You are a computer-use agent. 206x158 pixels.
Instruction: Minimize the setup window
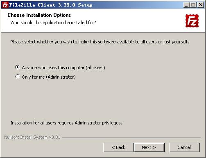pos(186,5)
